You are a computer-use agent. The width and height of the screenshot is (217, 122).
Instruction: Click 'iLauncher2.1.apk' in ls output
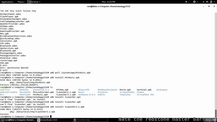(x=66, y=92)
